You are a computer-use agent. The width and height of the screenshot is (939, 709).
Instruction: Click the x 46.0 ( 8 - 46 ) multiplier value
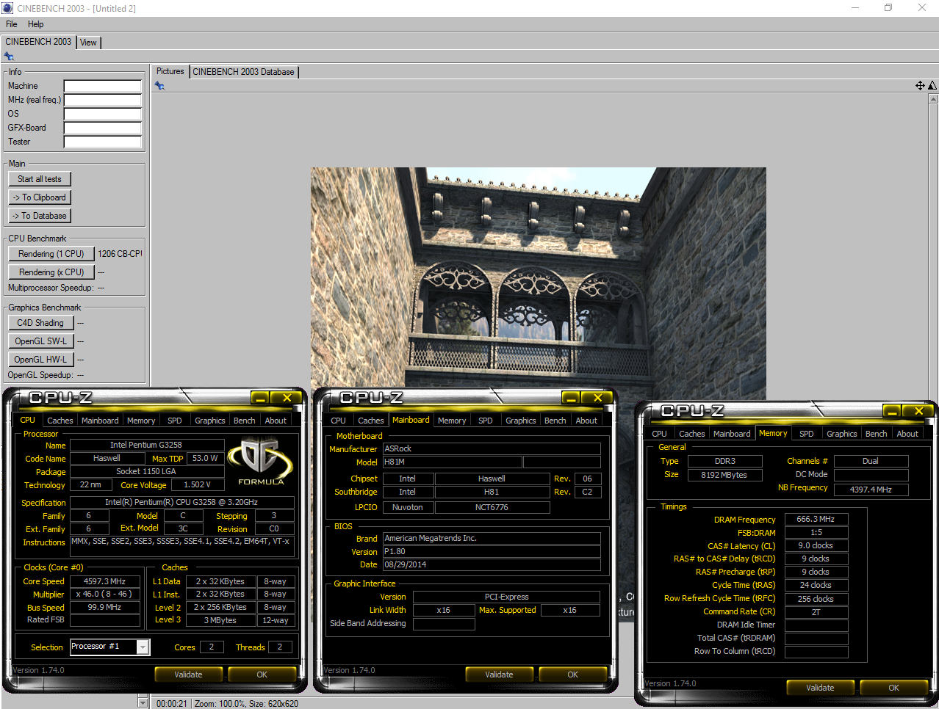104,595
